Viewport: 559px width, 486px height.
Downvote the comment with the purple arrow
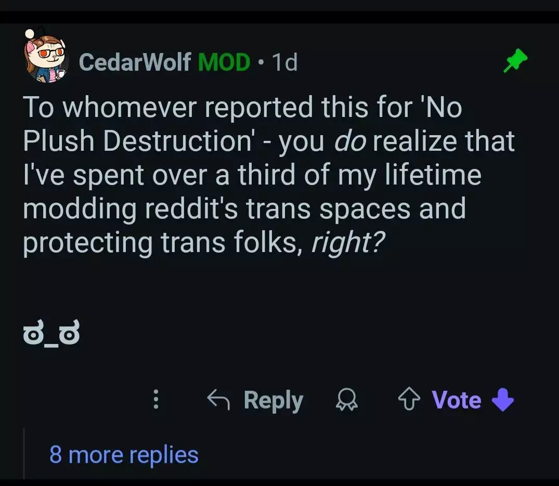pyautogui.click(x=502, y=400)
